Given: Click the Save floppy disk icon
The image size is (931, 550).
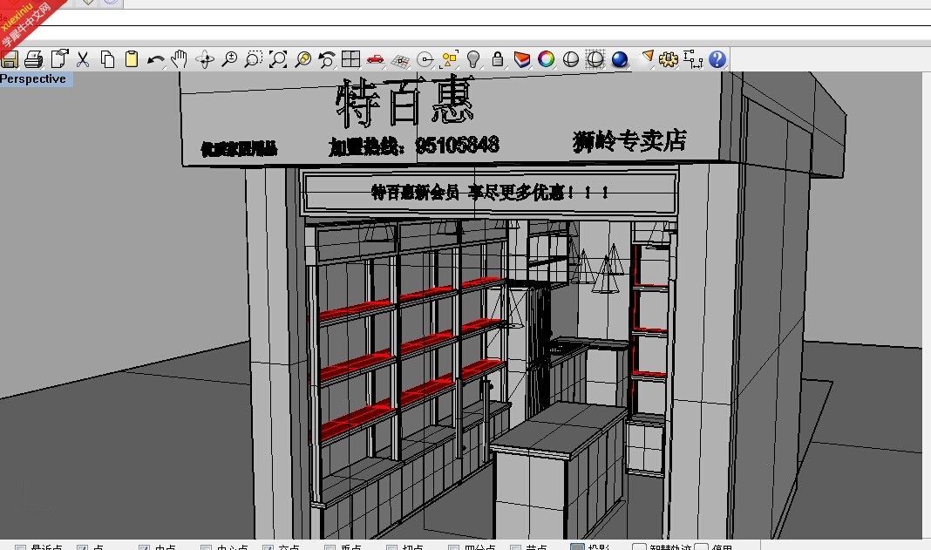Looking at the screenshot, I should coord(10,59).
